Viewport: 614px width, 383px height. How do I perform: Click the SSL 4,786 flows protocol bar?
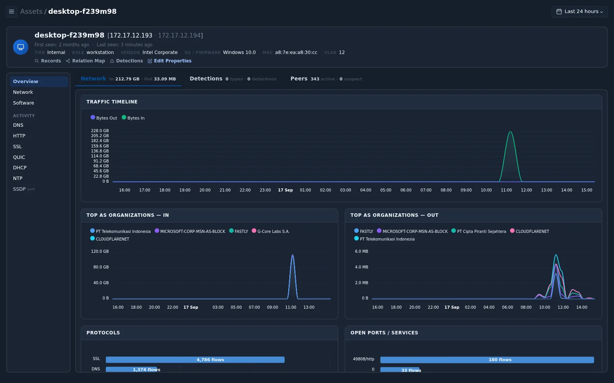coord(195,360)
